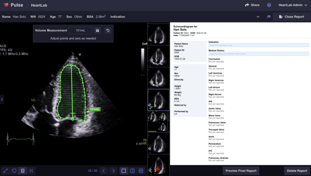Go to the previous image frame
311x176 pixels.
(104, 171)
